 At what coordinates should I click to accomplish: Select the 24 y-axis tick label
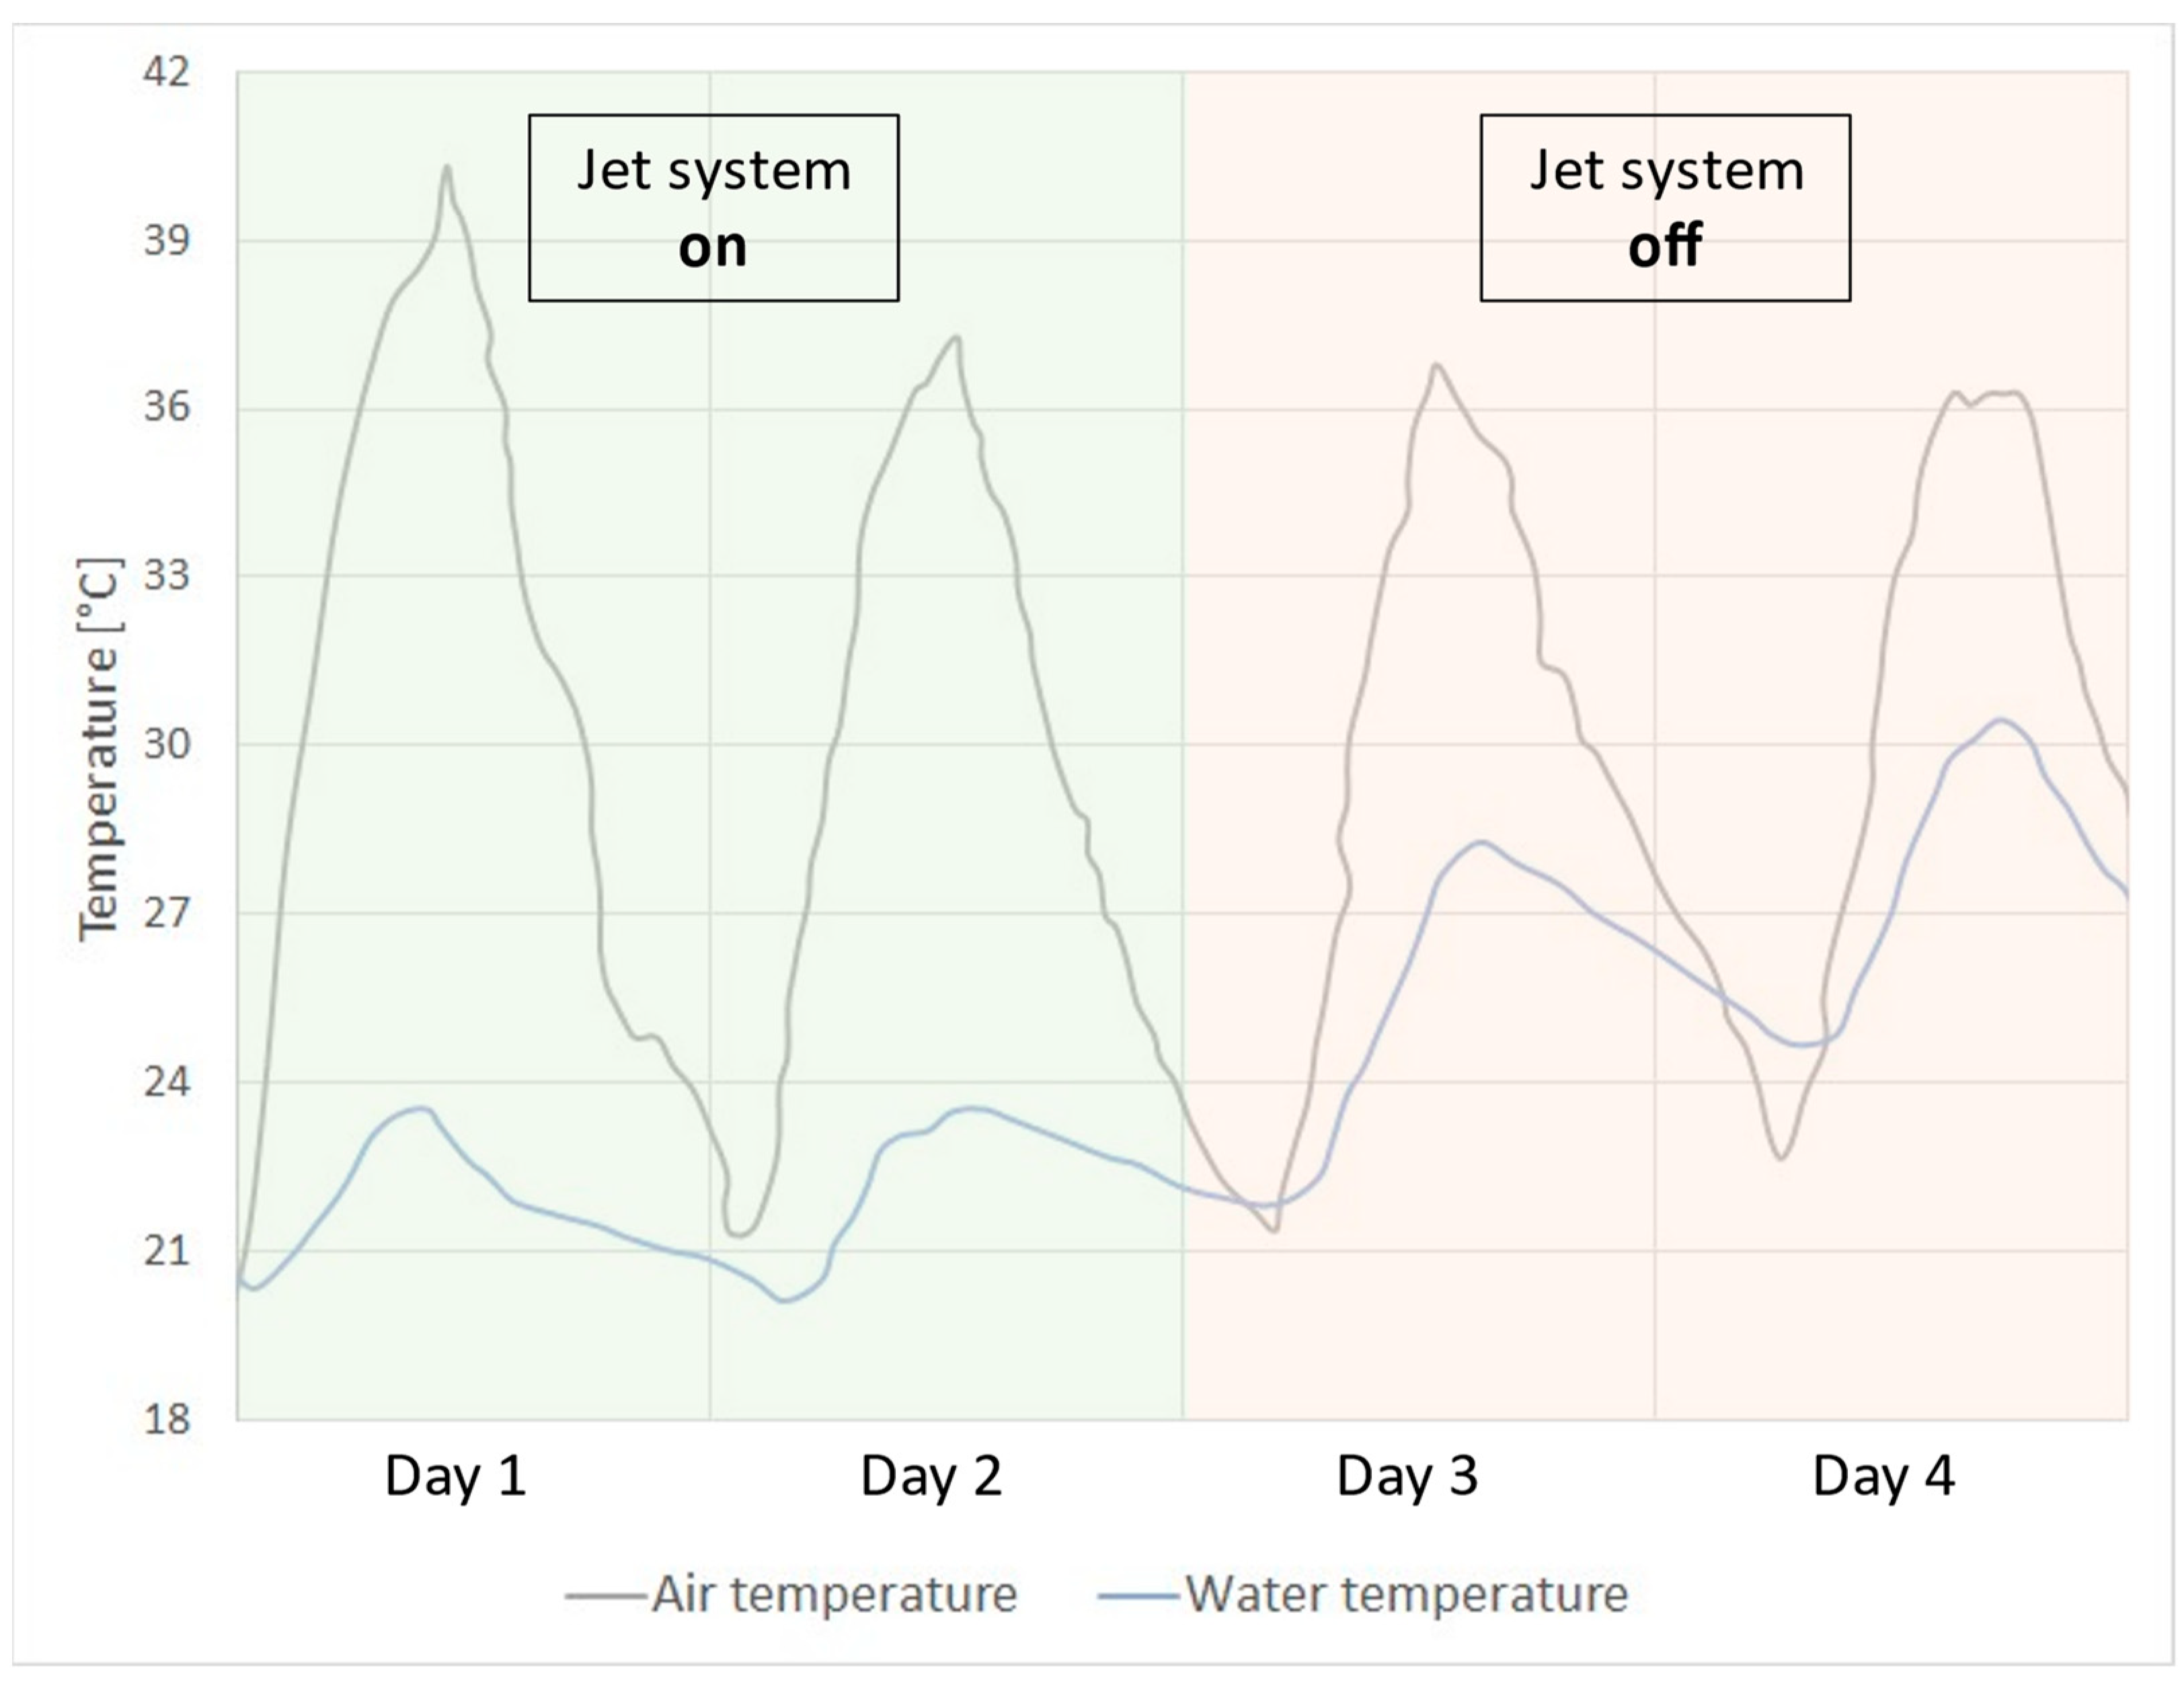pyautogui.click(x=166, y=1082)
